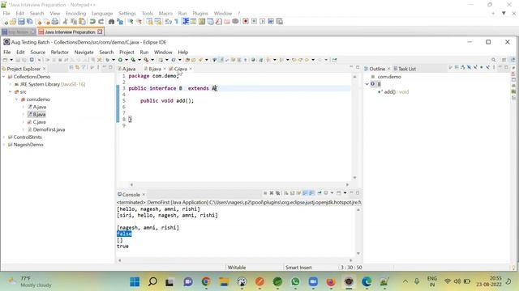
Task: Open Windows Start menu
Action: click(135, 282)
